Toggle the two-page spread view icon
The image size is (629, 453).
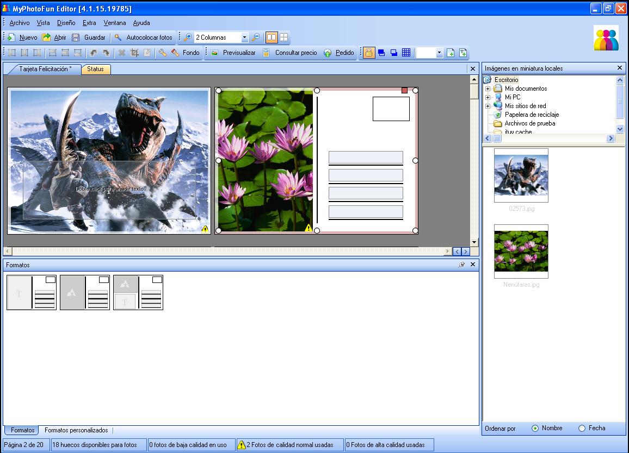[x=272, y=37]
